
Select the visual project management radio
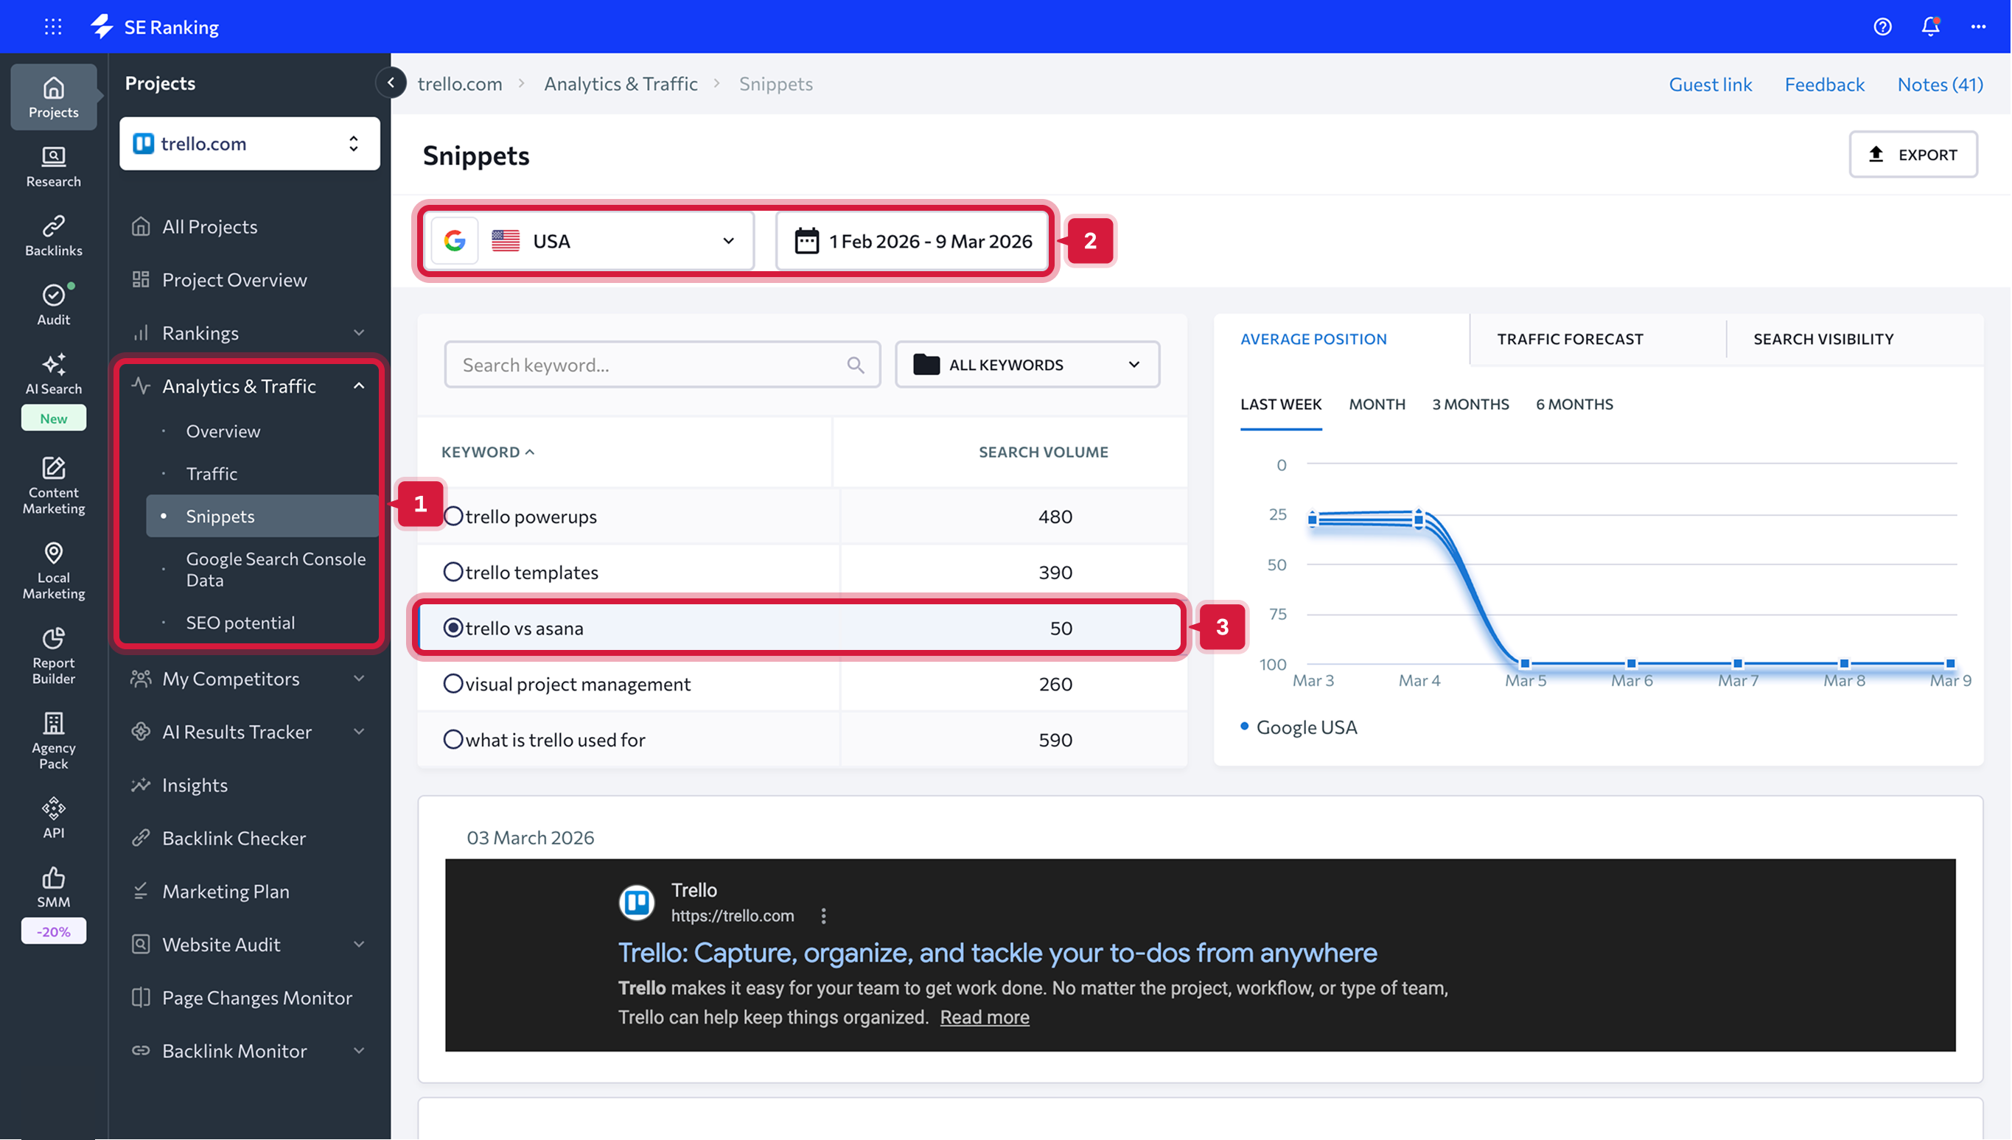click(x=453, y=685)
